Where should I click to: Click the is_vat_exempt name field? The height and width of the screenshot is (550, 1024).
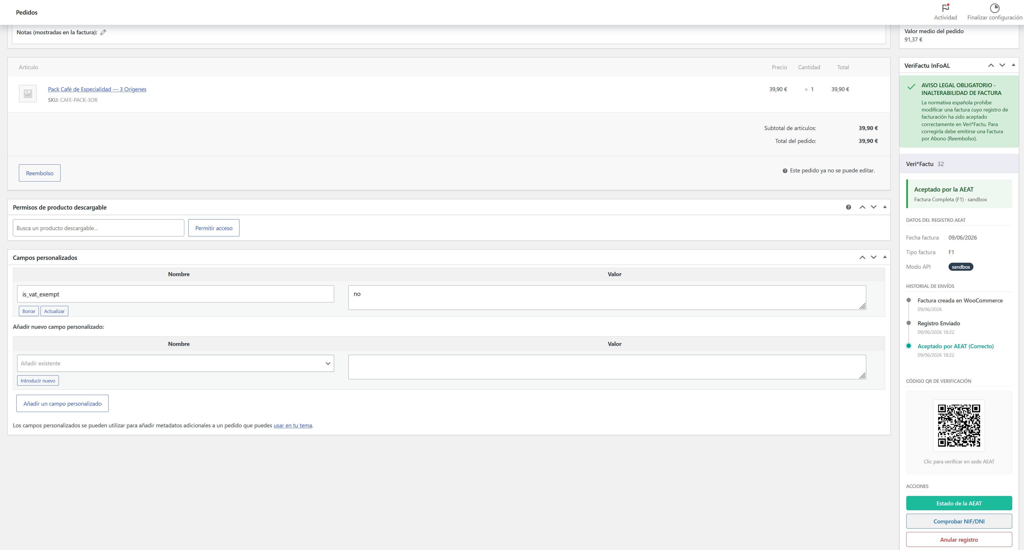coord(175,294)
